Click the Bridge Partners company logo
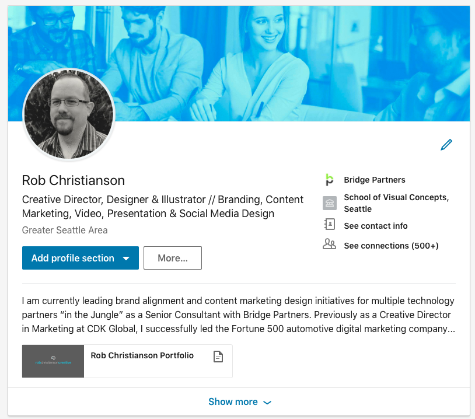The height and width of the screenshot is (419, 475). pyautogui.click(x=330, y=180)
